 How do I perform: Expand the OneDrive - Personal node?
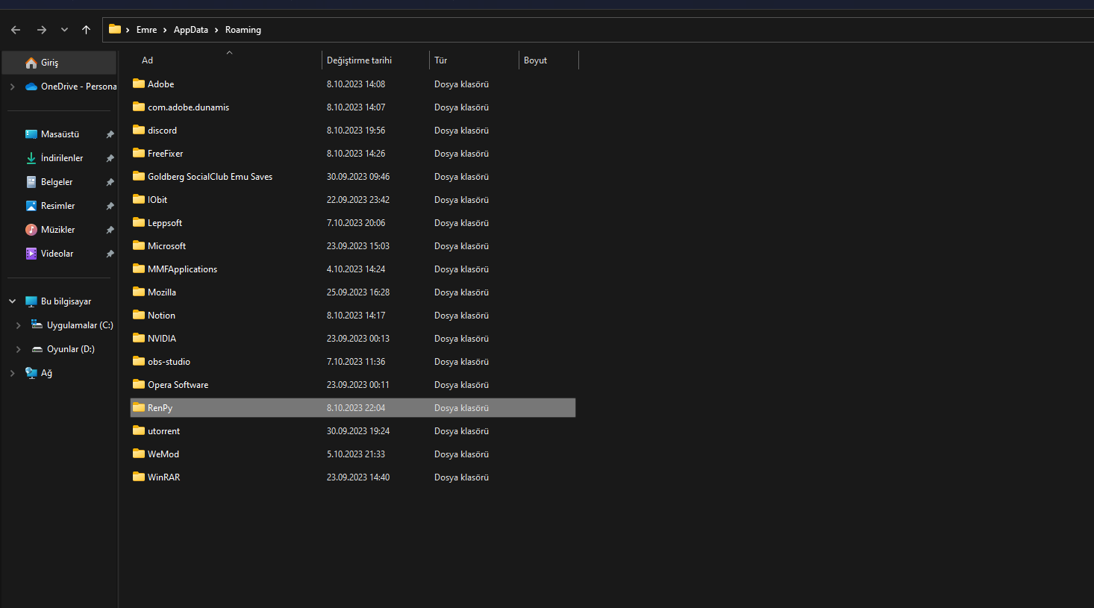pos(12,87)
